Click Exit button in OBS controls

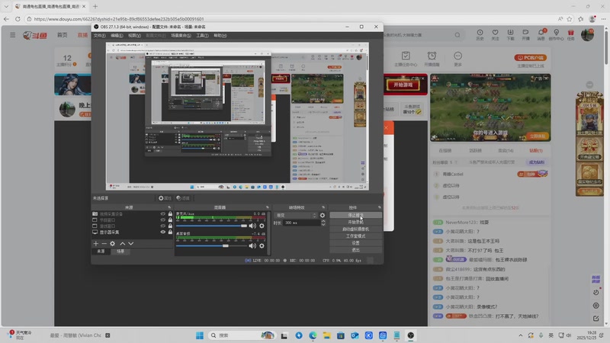tap(355, 250)
